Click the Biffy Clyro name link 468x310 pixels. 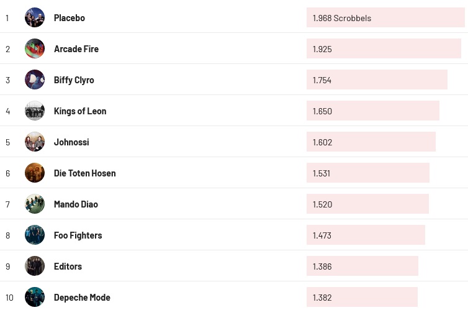(x=74, y=80)
